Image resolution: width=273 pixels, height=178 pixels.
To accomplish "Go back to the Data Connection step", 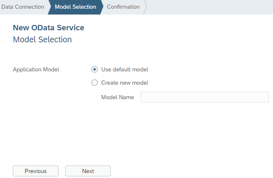I will (x=22, y=7).
